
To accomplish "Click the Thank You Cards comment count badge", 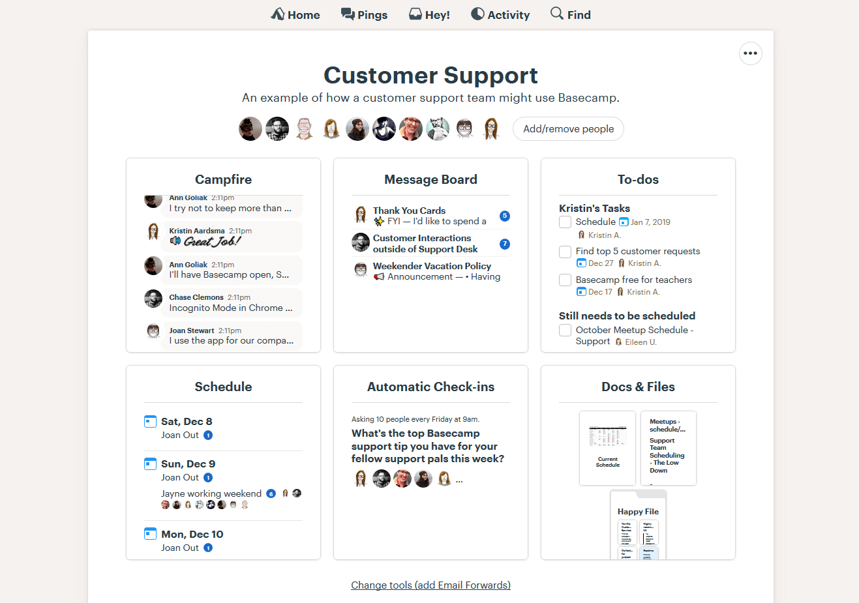I will (x=505, y=216).
